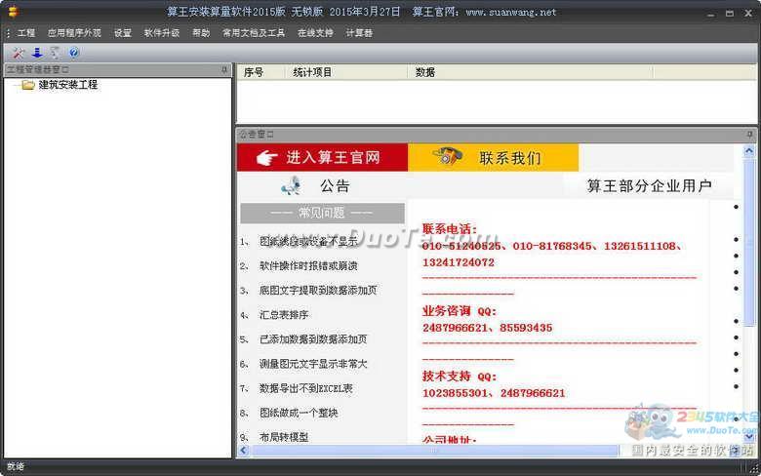Viewport: 761px width, 476px height.
Task: Open the 汇总表排序 FAQ link
Action: point(284,315)
